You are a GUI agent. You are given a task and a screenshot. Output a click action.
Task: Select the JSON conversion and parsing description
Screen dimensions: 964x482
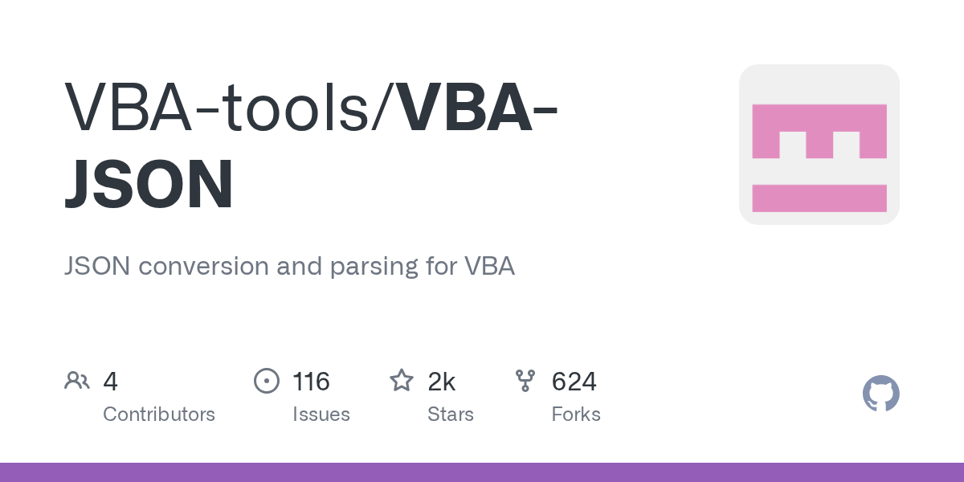pos(289,266)
